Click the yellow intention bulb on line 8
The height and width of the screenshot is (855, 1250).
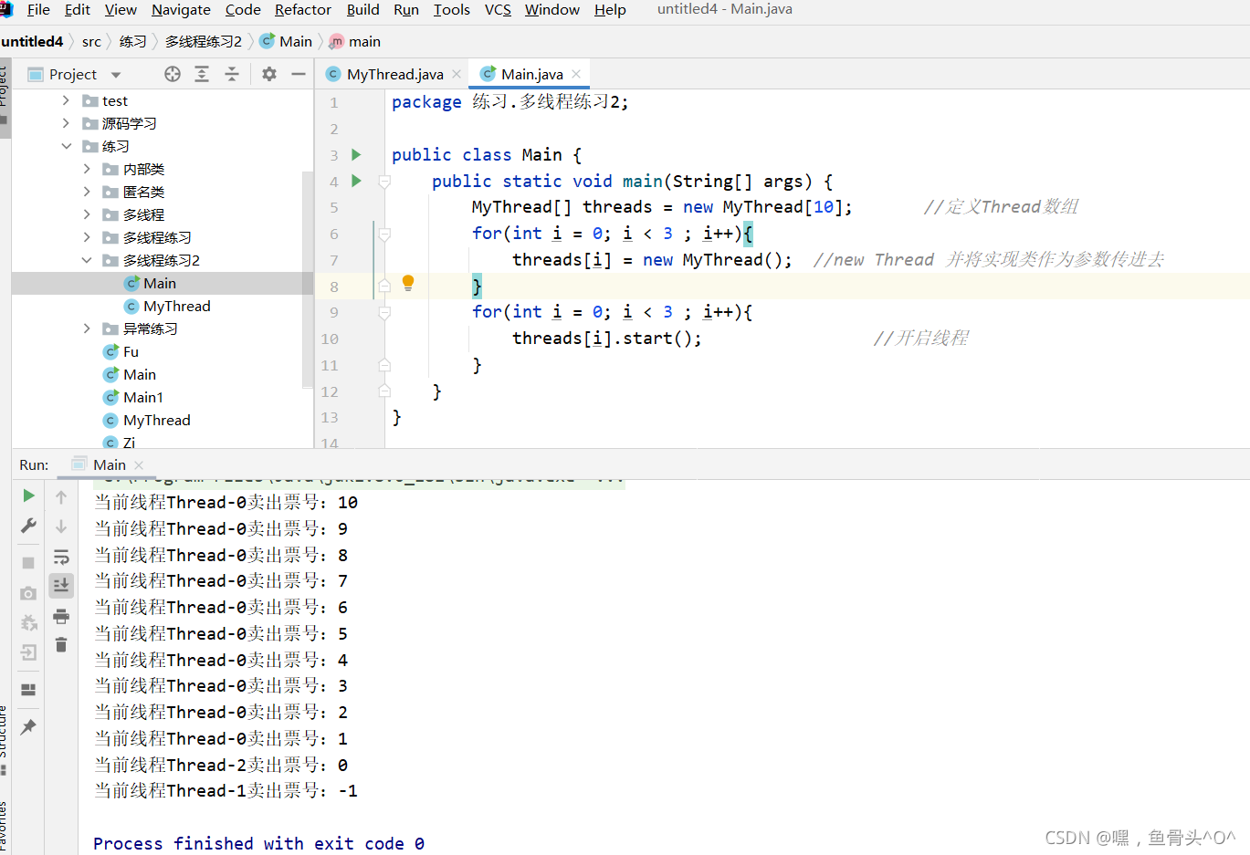(x=408, y=283)
